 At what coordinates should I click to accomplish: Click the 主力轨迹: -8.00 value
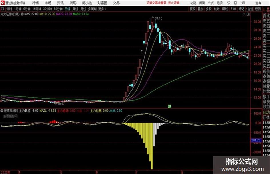tap(29, 111)
